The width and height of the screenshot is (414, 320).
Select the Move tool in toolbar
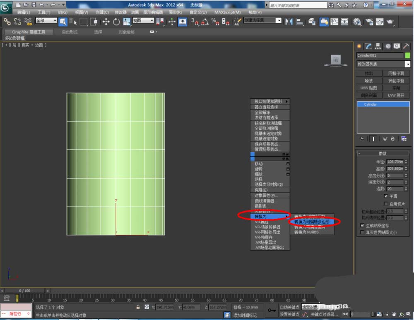coord(106,22)
